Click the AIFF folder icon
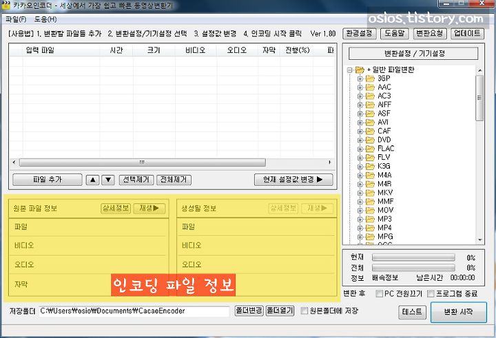Viewport: 496px width, 338px height. tap(370, 105)
